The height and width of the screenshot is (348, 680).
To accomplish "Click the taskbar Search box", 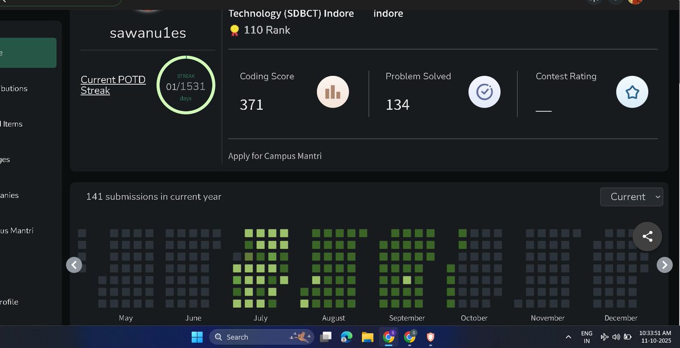I will click(262, 337).
